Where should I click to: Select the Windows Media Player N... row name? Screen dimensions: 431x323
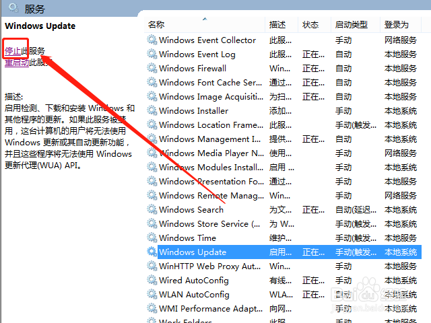pos(211,153)
